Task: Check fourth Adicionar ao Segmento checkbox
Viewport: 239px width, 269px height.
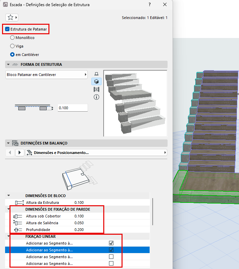Action: [x=111, y=263]
